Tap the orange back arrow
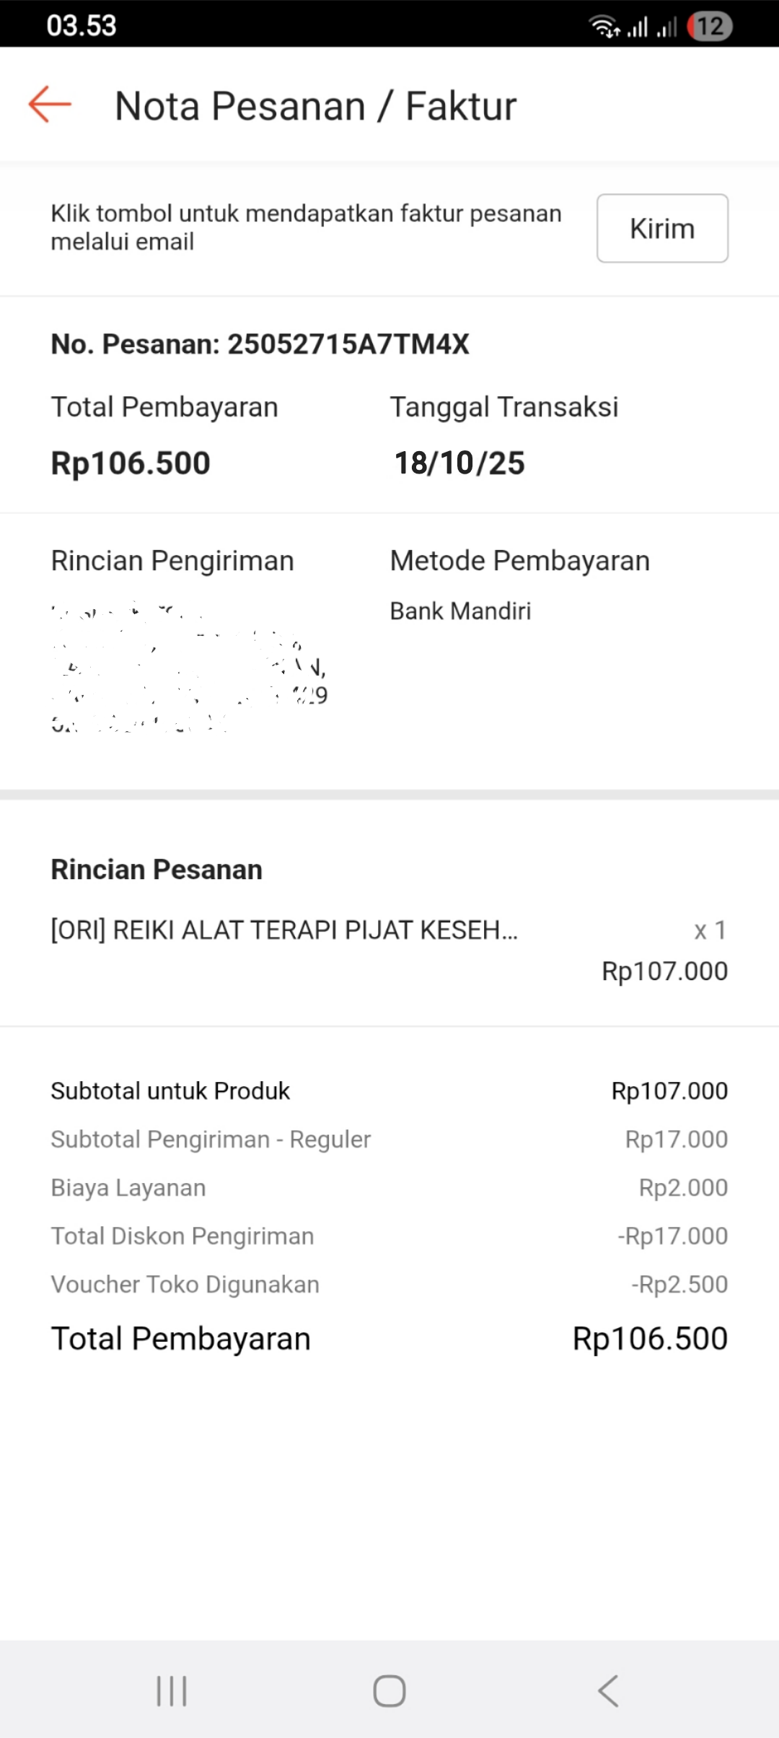 (50, 105)
